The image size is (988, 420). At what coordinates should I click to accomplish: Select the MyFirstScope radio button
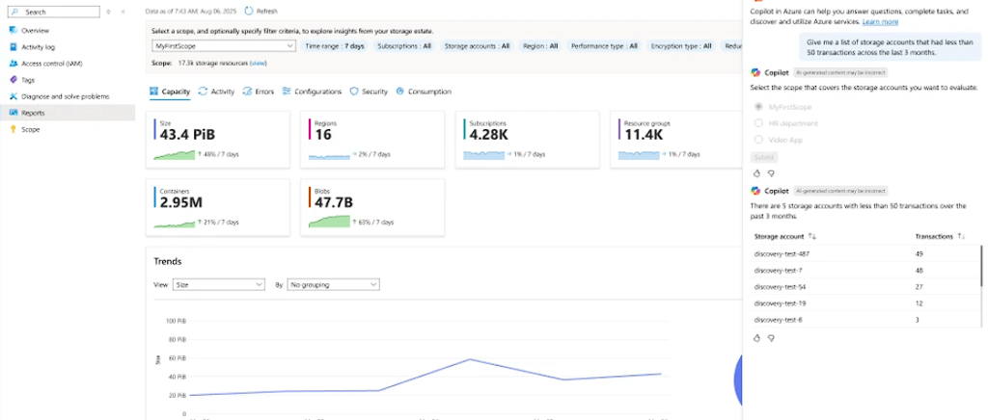point(758,107)
